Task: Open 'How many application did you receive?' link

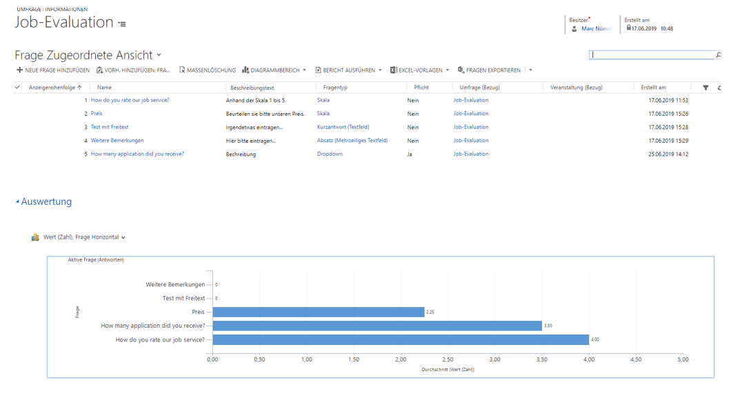Action: (x=137, y=154)
